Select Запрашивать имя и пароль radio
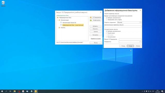 pos(106,20)
